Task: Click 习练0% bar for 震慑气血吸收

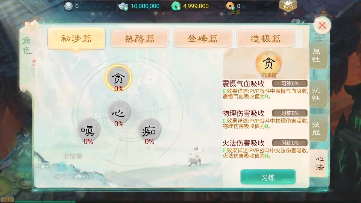Action: pos(290,83)
